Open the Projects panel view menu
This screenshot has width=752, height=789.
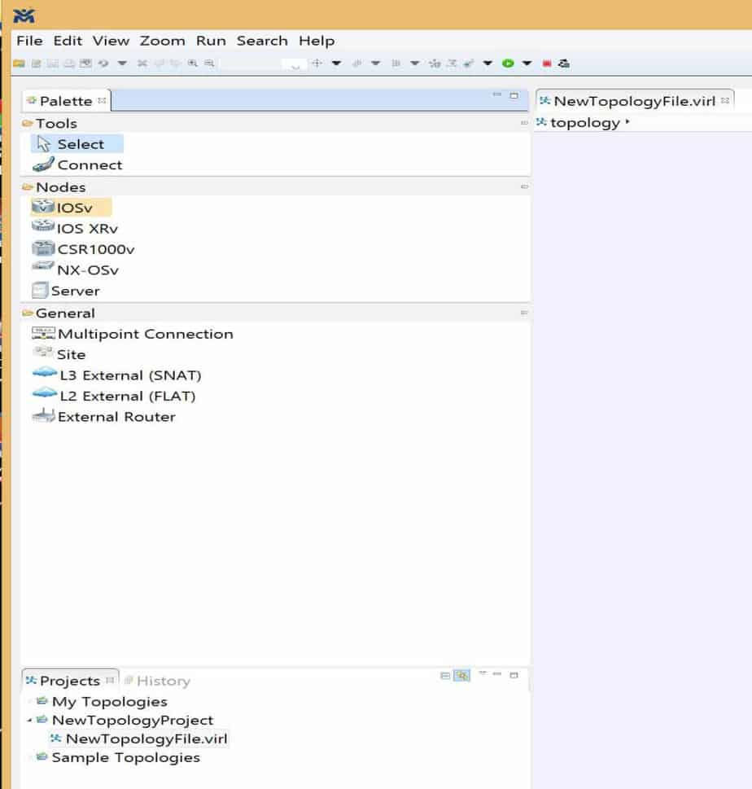(x=483, y=673)
